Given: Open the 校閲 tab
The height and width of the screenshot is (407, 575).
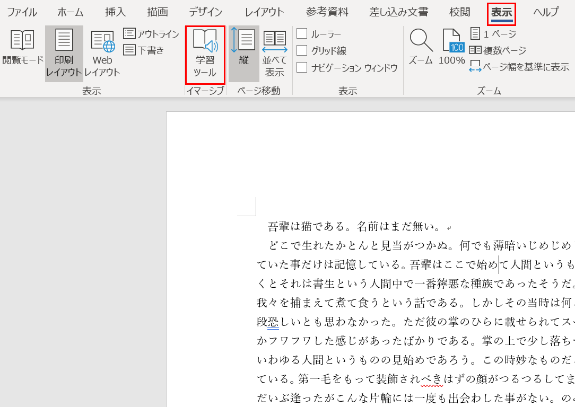Looking at the screenshot, I should pos(459,12).
